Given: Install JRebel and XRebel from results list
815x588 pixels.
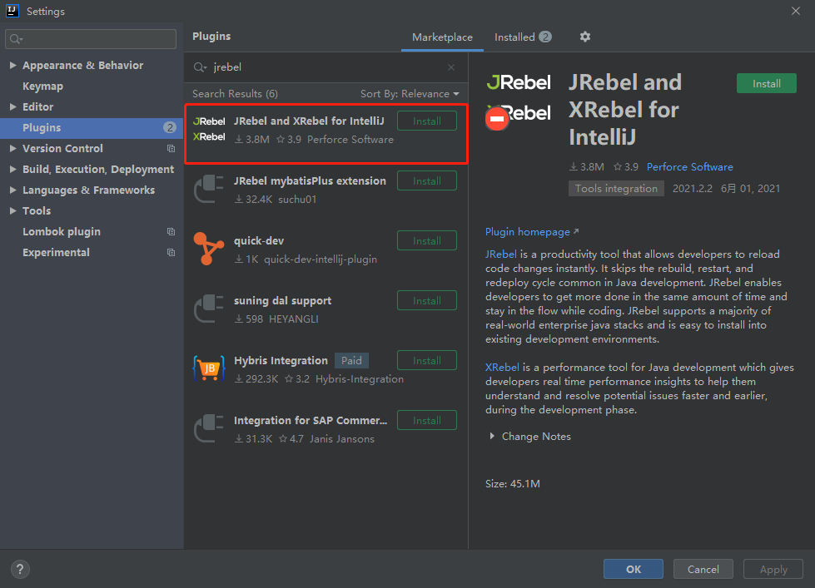Looking at the screenshot, I should (427, 121).
